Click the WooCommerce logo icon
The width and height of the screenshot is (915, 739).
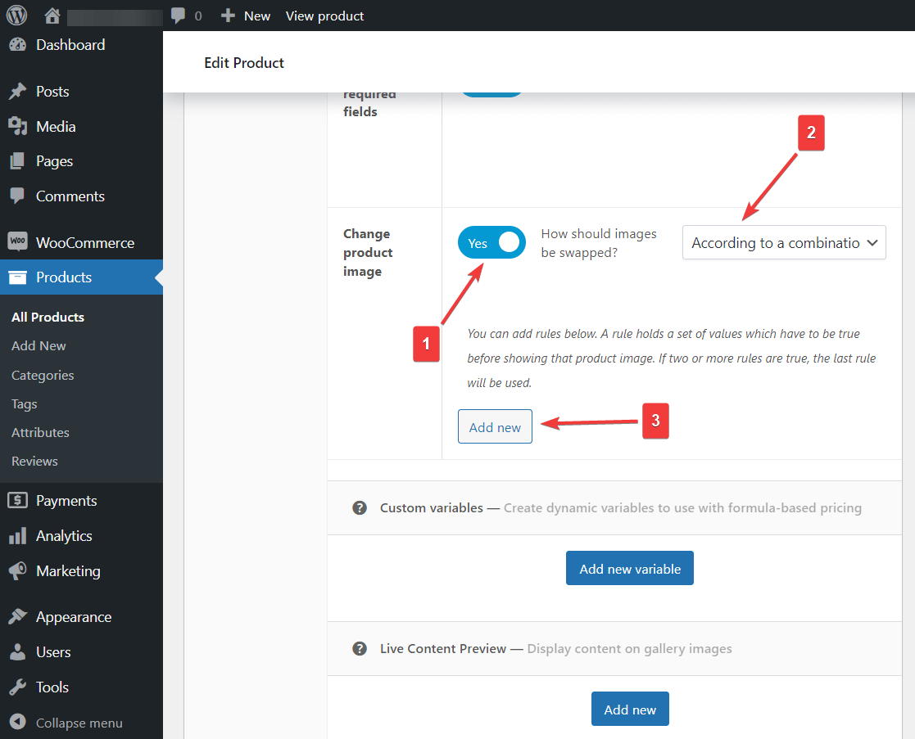(x=17, y=241)
